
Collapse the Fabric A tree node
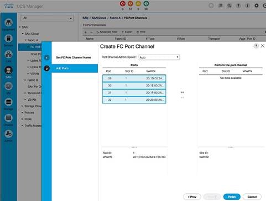[x=25, y=40]
